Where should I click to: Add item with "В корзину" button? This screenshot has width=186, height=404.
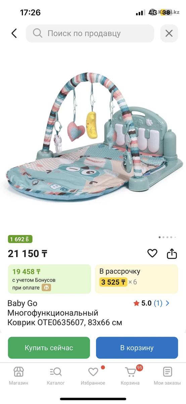[137, 348]
